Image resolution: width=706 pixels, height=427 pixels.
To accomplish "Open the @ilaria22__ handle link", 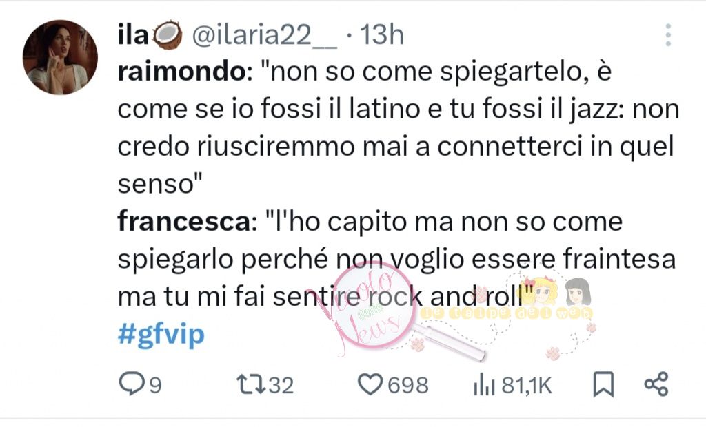I will [x=264, y=34].
